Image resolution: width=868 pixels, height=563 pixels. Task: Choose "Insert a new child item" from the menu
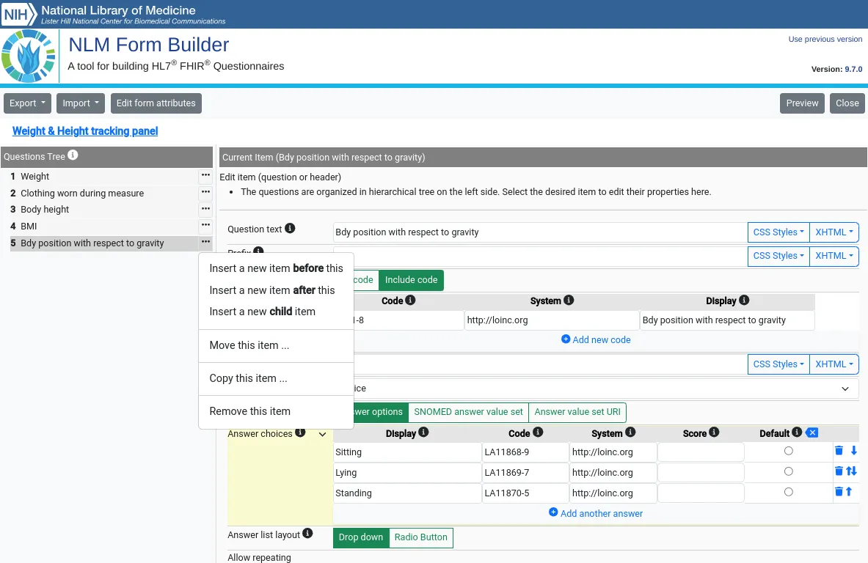pos(262,312)
